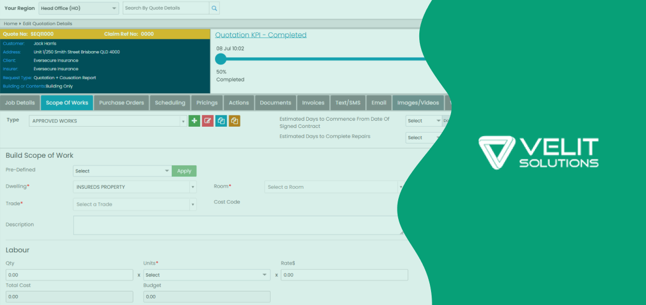Click the search magnifier icon
646x305 pixels.
[214, 8]
